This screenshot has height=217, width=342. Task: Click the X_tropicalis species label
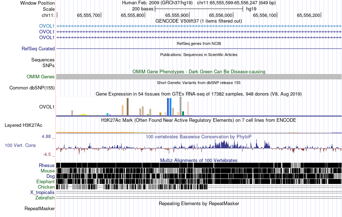tap(42, 193)
